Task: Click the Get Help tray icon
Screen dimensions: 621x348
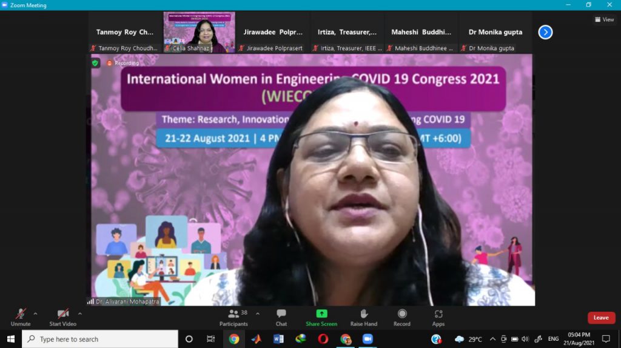Action: (436, 339)
